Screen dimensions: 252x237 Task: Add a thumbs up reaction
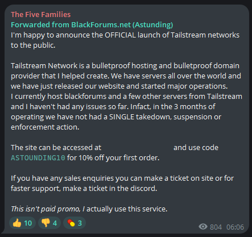tap(22, 223)
